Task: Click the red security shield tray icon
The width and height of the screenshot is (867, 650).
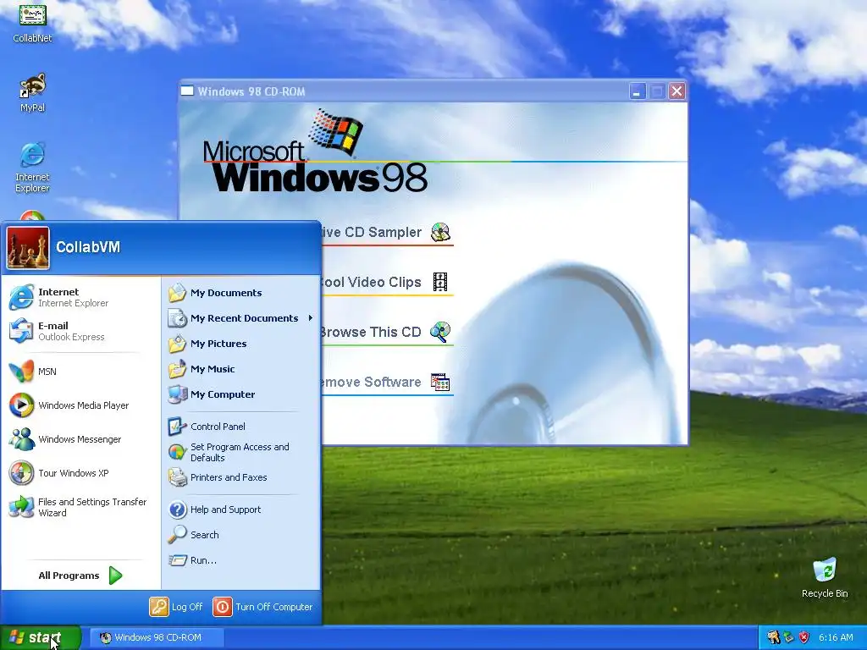Action: pyautogui.click(x=803, y=638)
